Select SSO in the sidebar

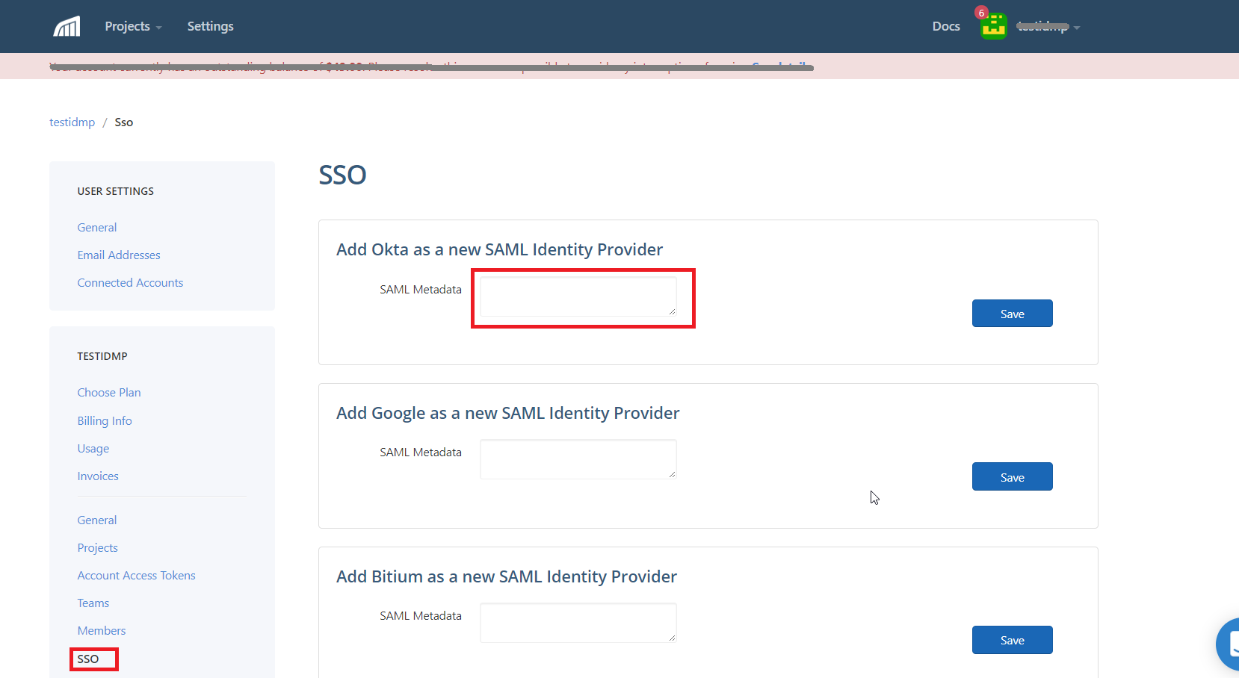pyautogui.click(x=88, y=659)
